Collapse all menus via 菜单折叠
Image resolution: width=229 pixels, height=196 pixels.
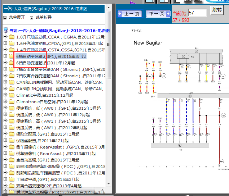44,17
